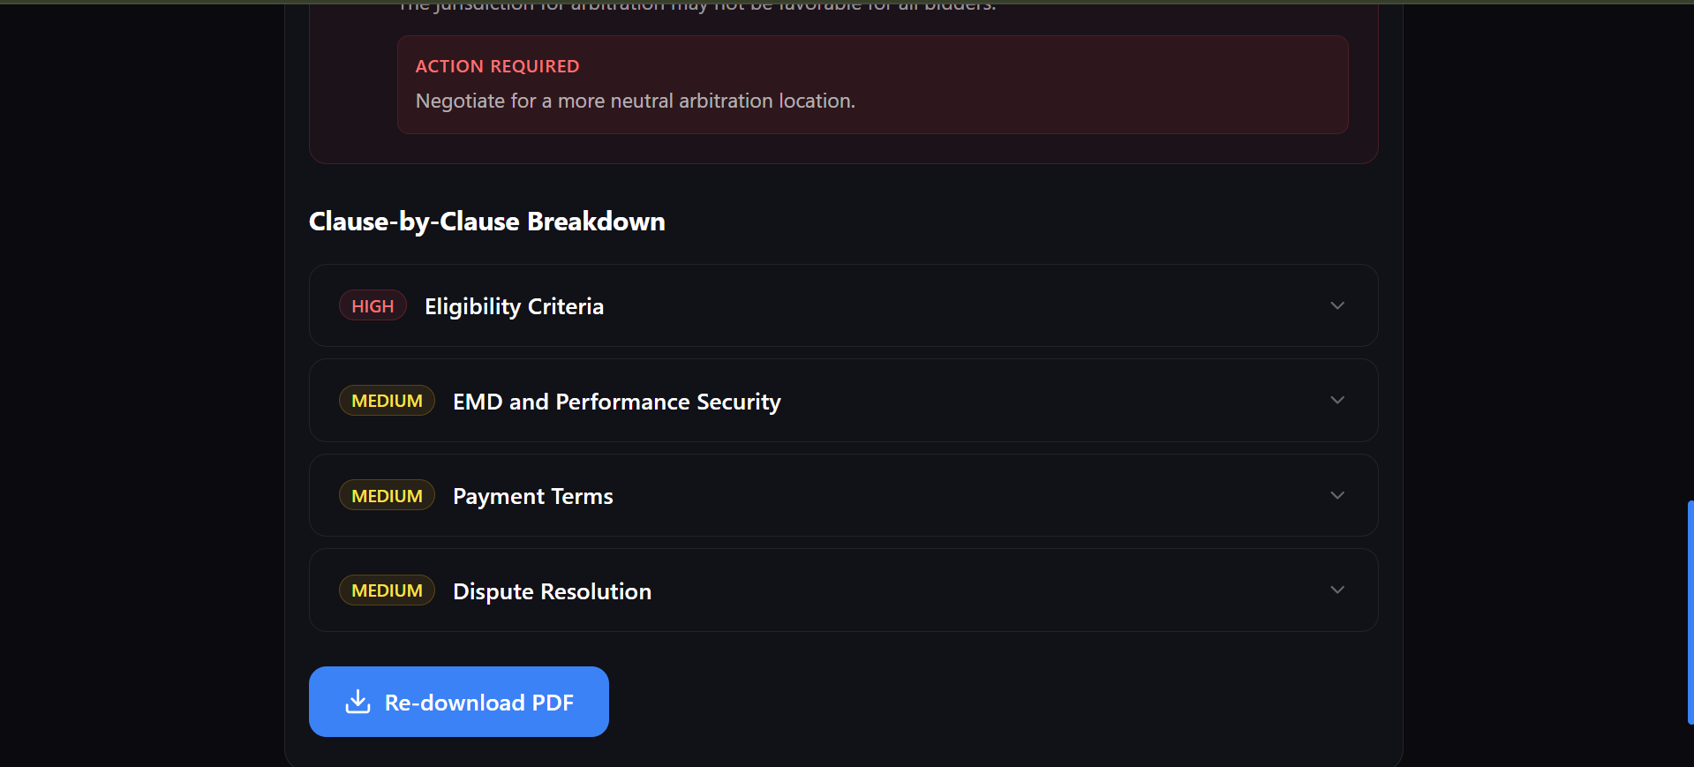The image size is (1694, 767).
Task: Click the Re-download PDF button
Action: (x=458, y=701)
